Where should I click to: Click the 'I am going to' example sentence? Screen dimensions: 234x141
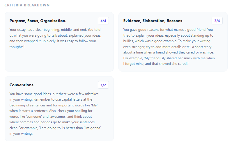point(55,128)
